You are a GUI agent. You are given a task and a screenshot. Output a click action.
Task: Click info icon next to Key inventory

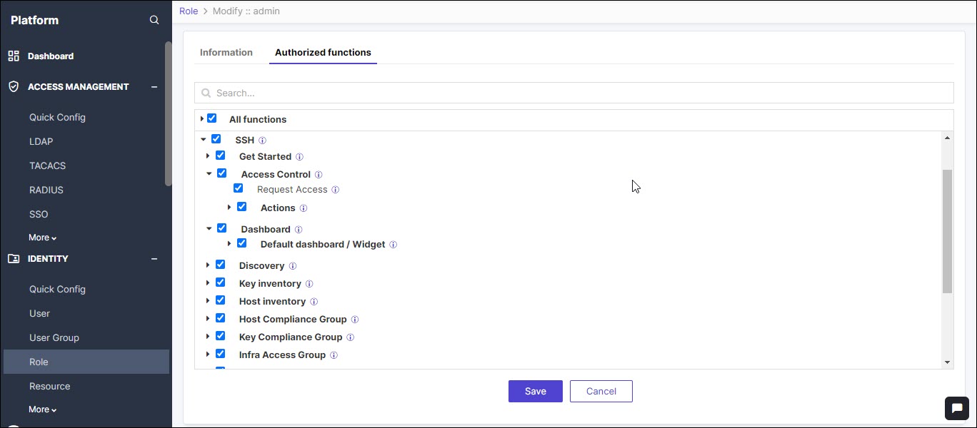point(309,284)
